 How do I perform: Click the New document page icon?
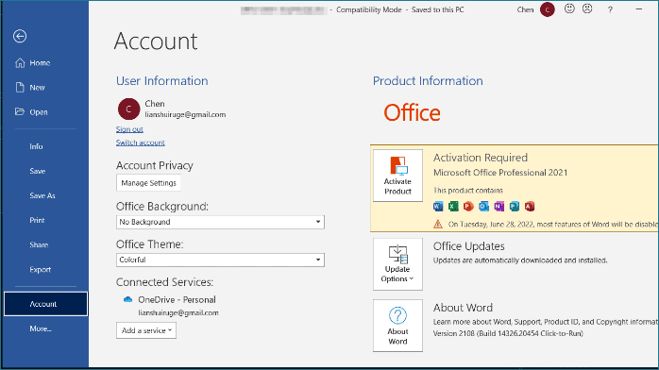tap(20, 88)
